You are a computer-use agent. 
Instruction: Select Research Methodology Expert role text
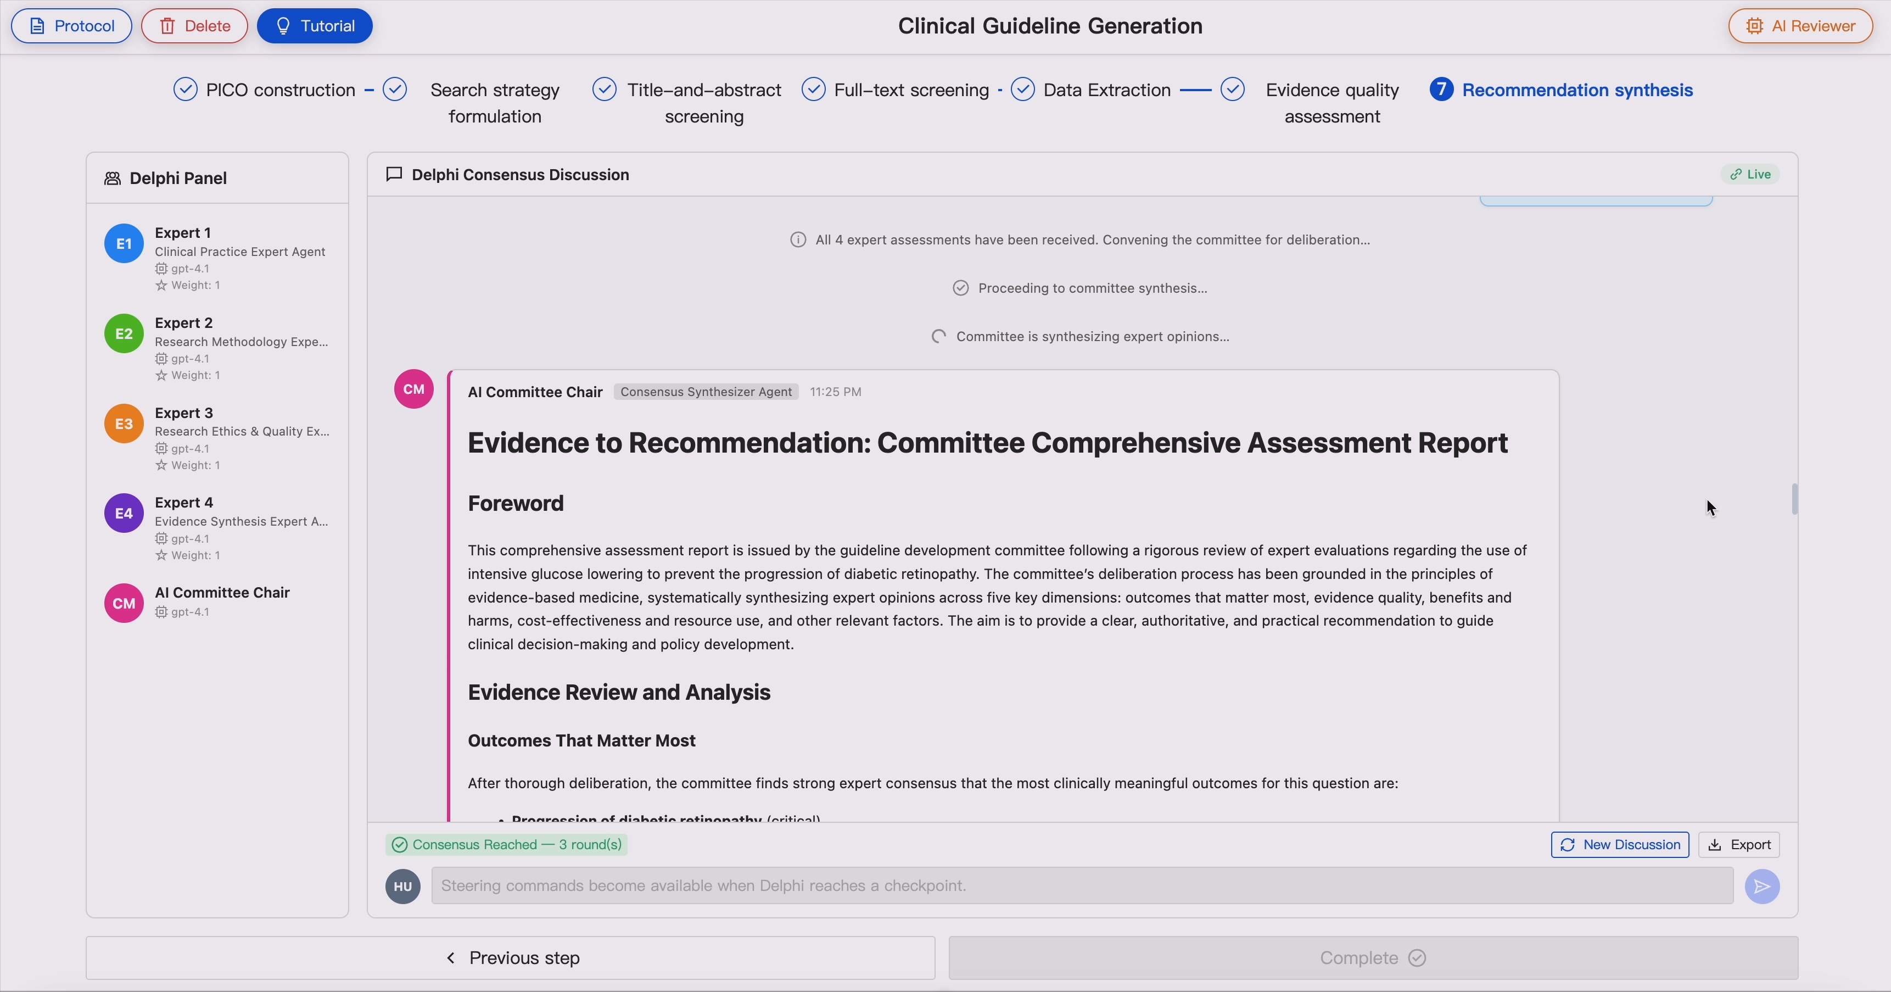click(242, 342)
